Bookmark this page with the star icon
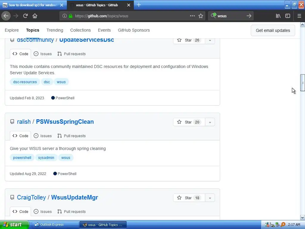 201,16
